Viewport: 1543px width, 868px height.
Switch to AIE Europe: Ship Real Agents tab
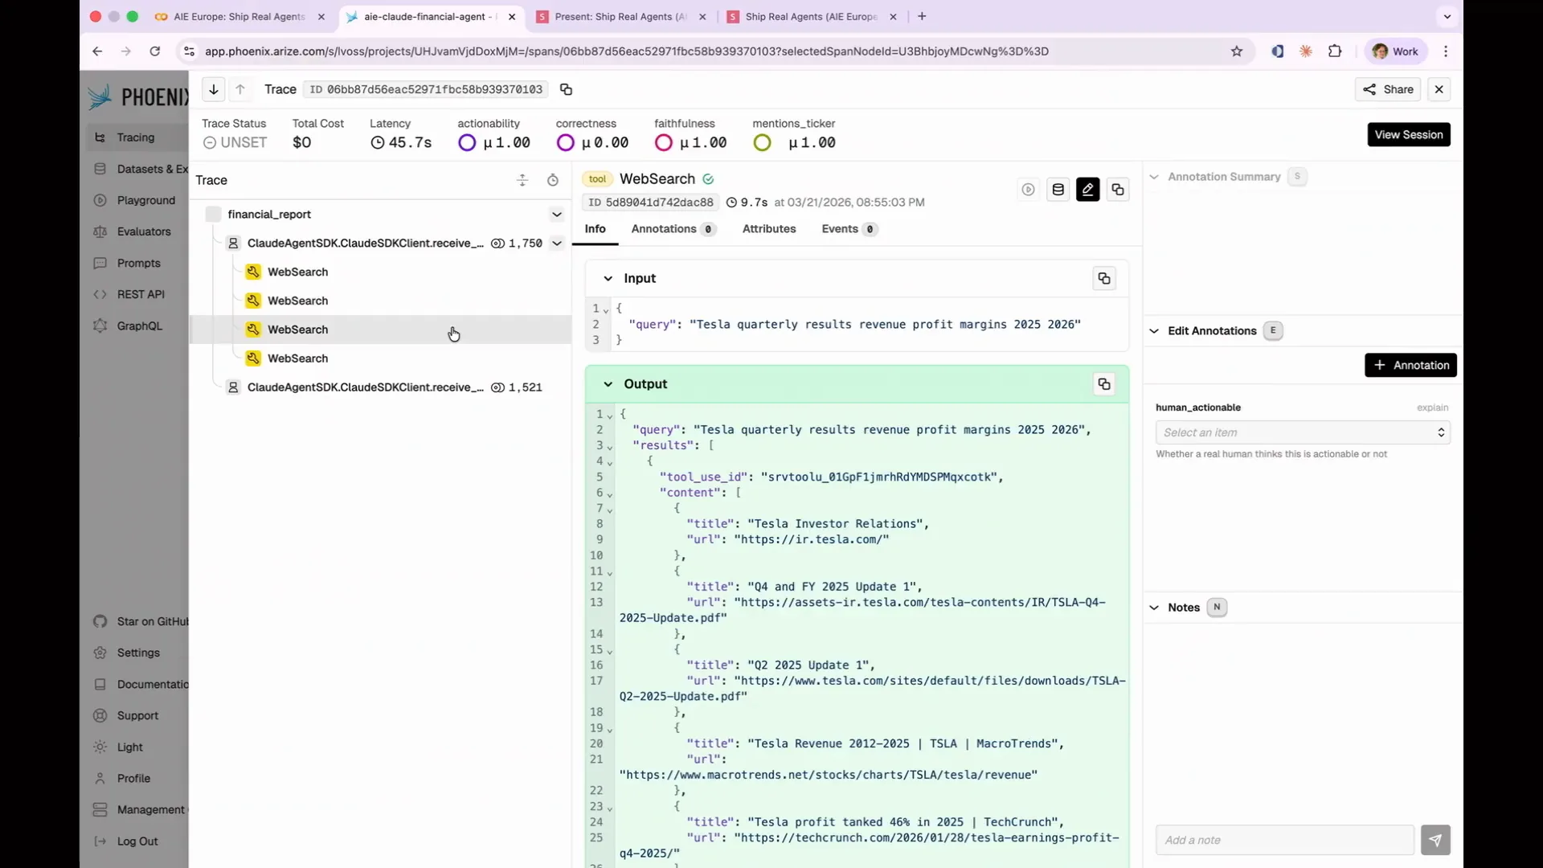239,16
